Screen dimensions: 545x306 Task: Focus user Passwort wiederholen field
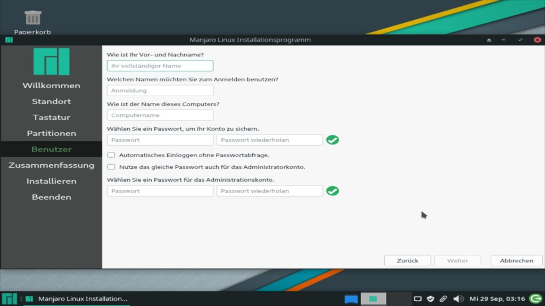coord(270,140)
